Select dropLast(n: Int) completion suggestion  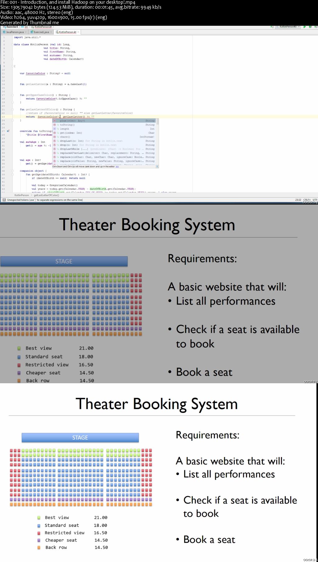coord(104,141)
